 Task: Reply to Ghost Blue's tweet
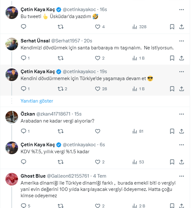23,206
